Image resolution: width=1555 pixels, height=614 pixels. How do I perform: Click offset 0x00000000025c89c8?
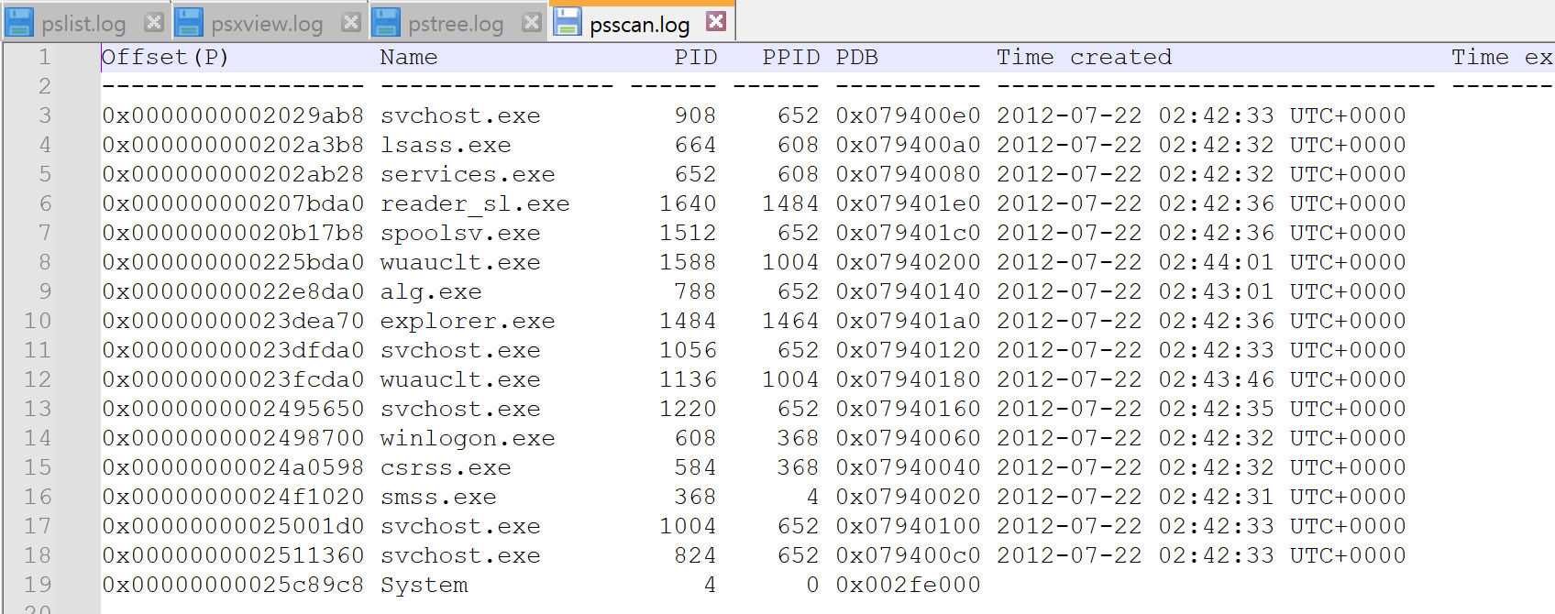coord(233,585)
